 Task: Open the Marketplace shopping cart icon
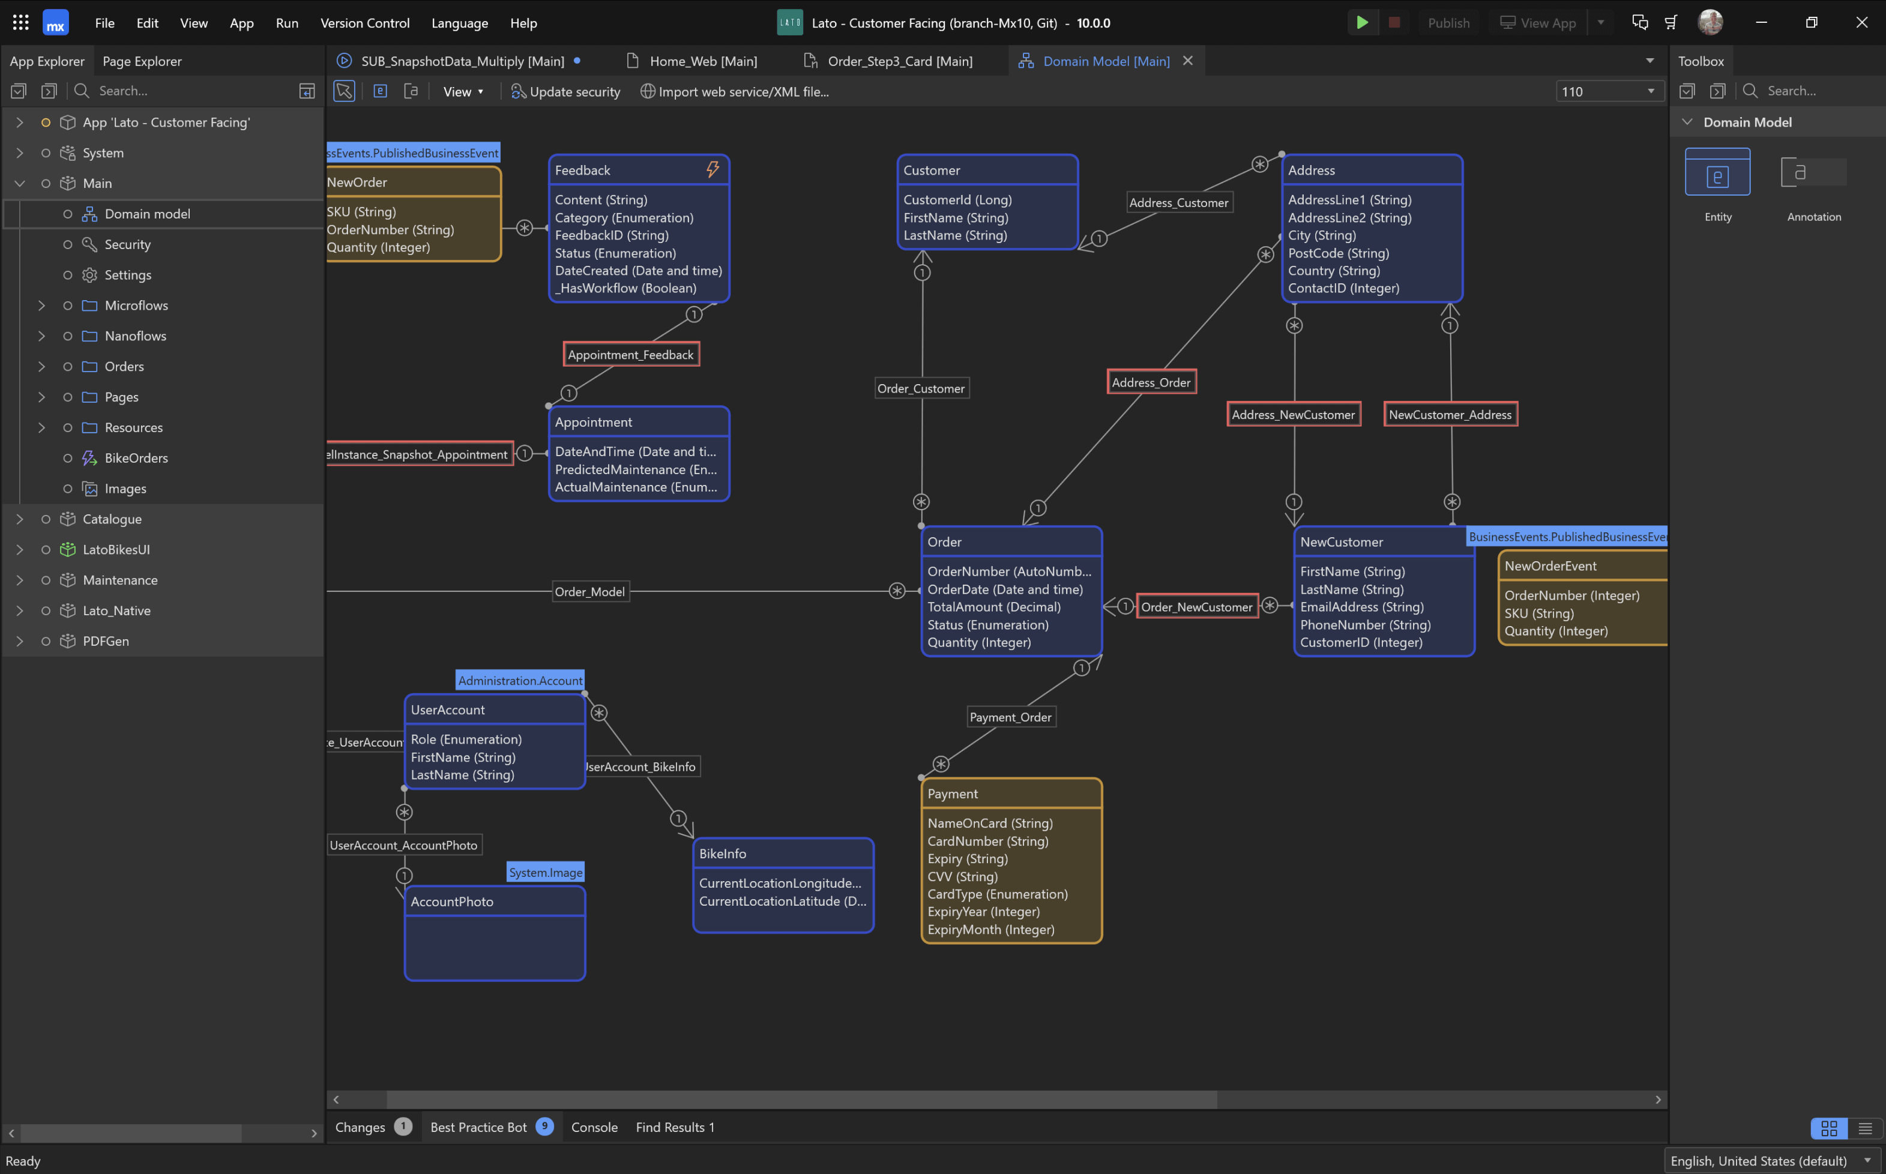coord(1672,23)
